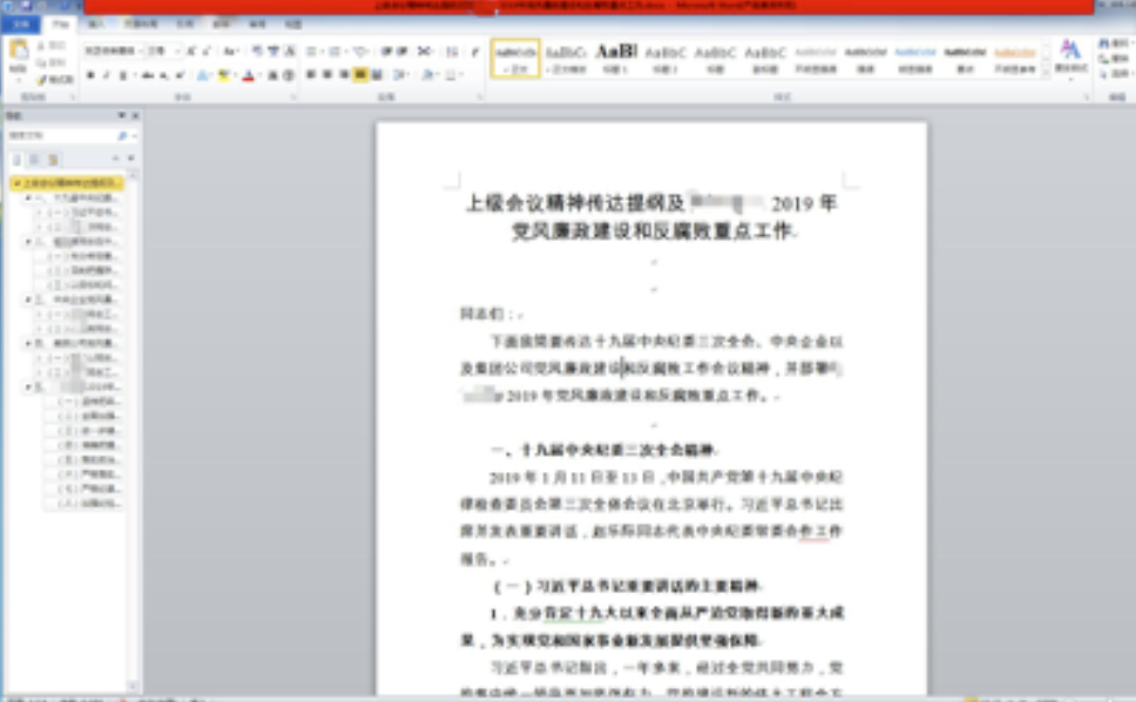Save the document from Quick Access Toolbar
Viewport: 1136px width, 702px height.
coord(24,6)
